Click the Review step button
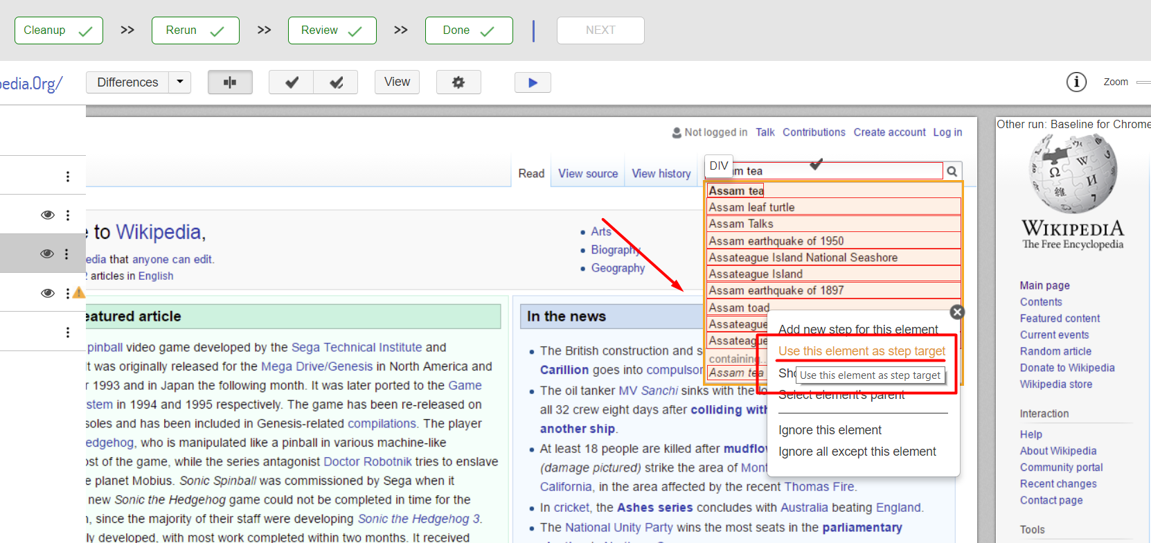The height and width of the screenshot is (543, 1151). (332, 30)
